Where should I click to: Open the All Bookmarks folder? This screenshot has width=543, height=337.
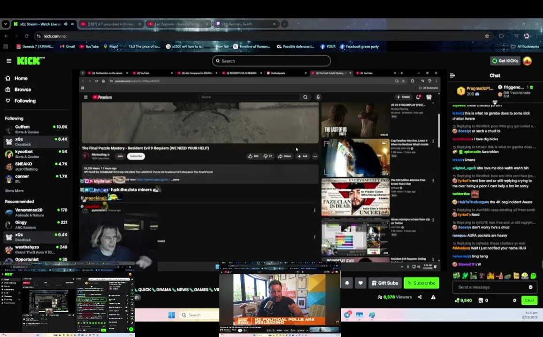(x=525, y=46)
